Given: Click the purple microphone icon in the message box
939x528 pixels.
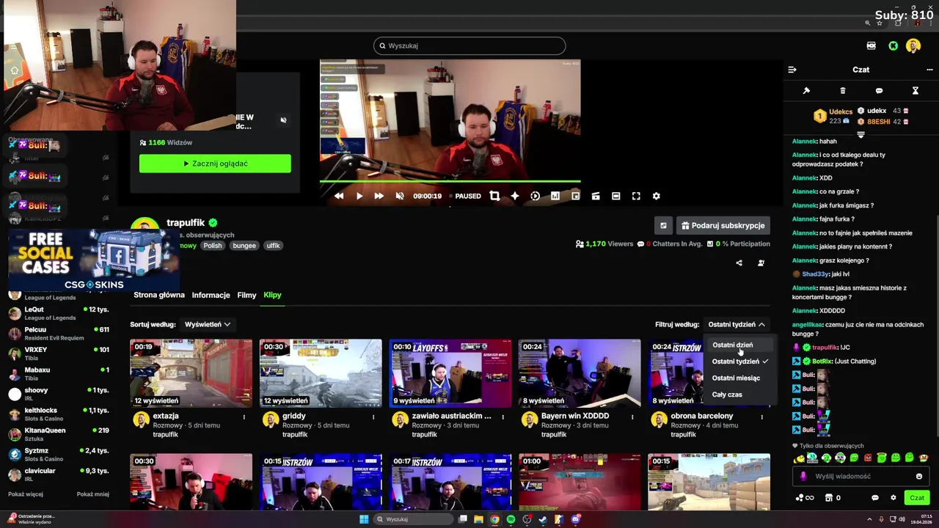Looking at the screenshot, I should pos(803,476).
